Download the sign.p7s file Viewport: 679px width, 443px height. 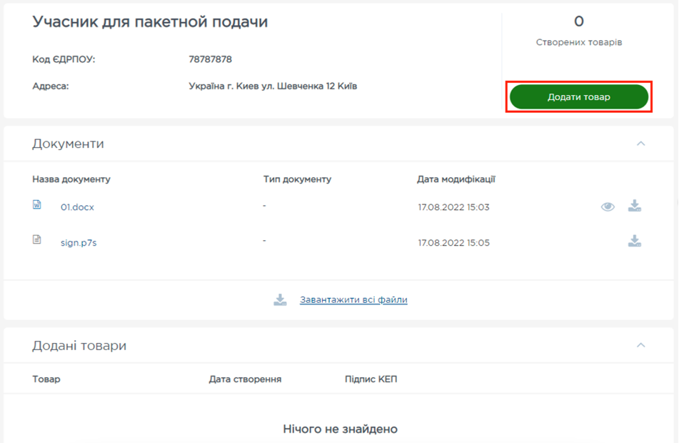(635, 242)
